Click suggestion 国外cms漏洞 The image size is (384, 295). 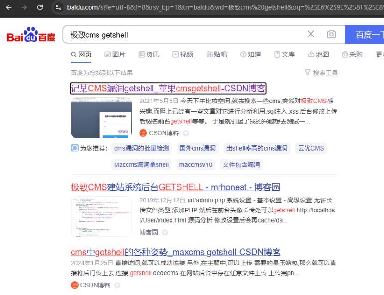click(197, 148)
